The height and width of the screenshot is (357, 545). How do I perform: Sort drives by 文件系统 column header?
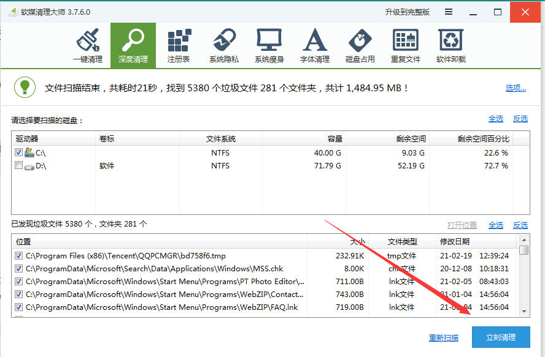[220, 139]
